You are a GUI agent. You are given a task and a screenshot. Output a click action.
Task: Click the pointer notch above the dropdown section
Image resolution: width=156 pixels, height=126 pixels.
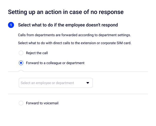21,71
